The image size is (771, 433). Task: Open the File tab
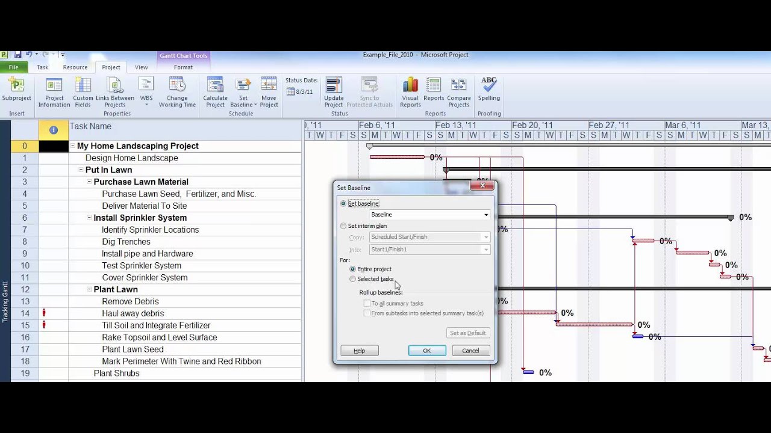tap(13, 67)
